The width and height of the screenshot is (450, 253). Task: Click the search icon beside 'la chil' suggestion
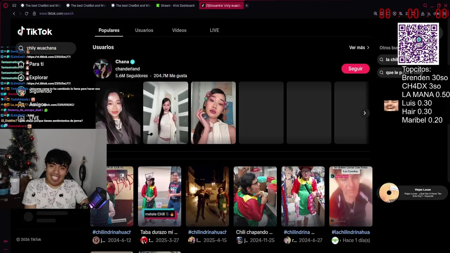point(381,60)
